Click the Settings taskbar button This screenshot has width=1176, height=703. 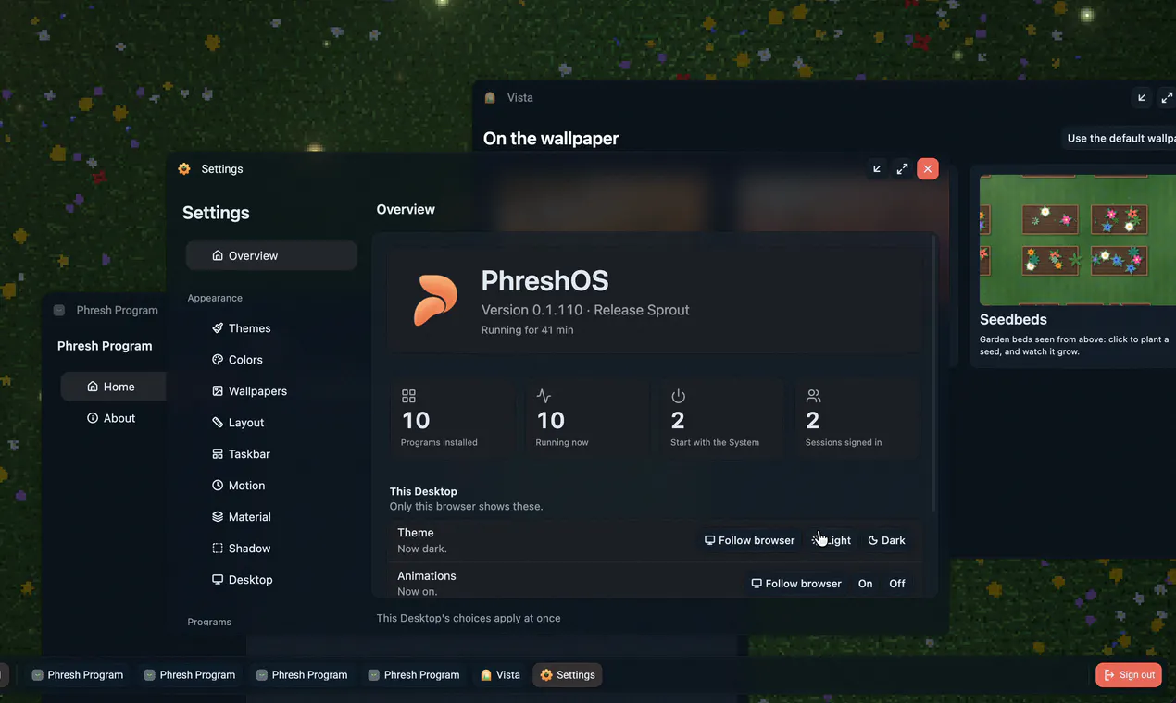[568, 675]
